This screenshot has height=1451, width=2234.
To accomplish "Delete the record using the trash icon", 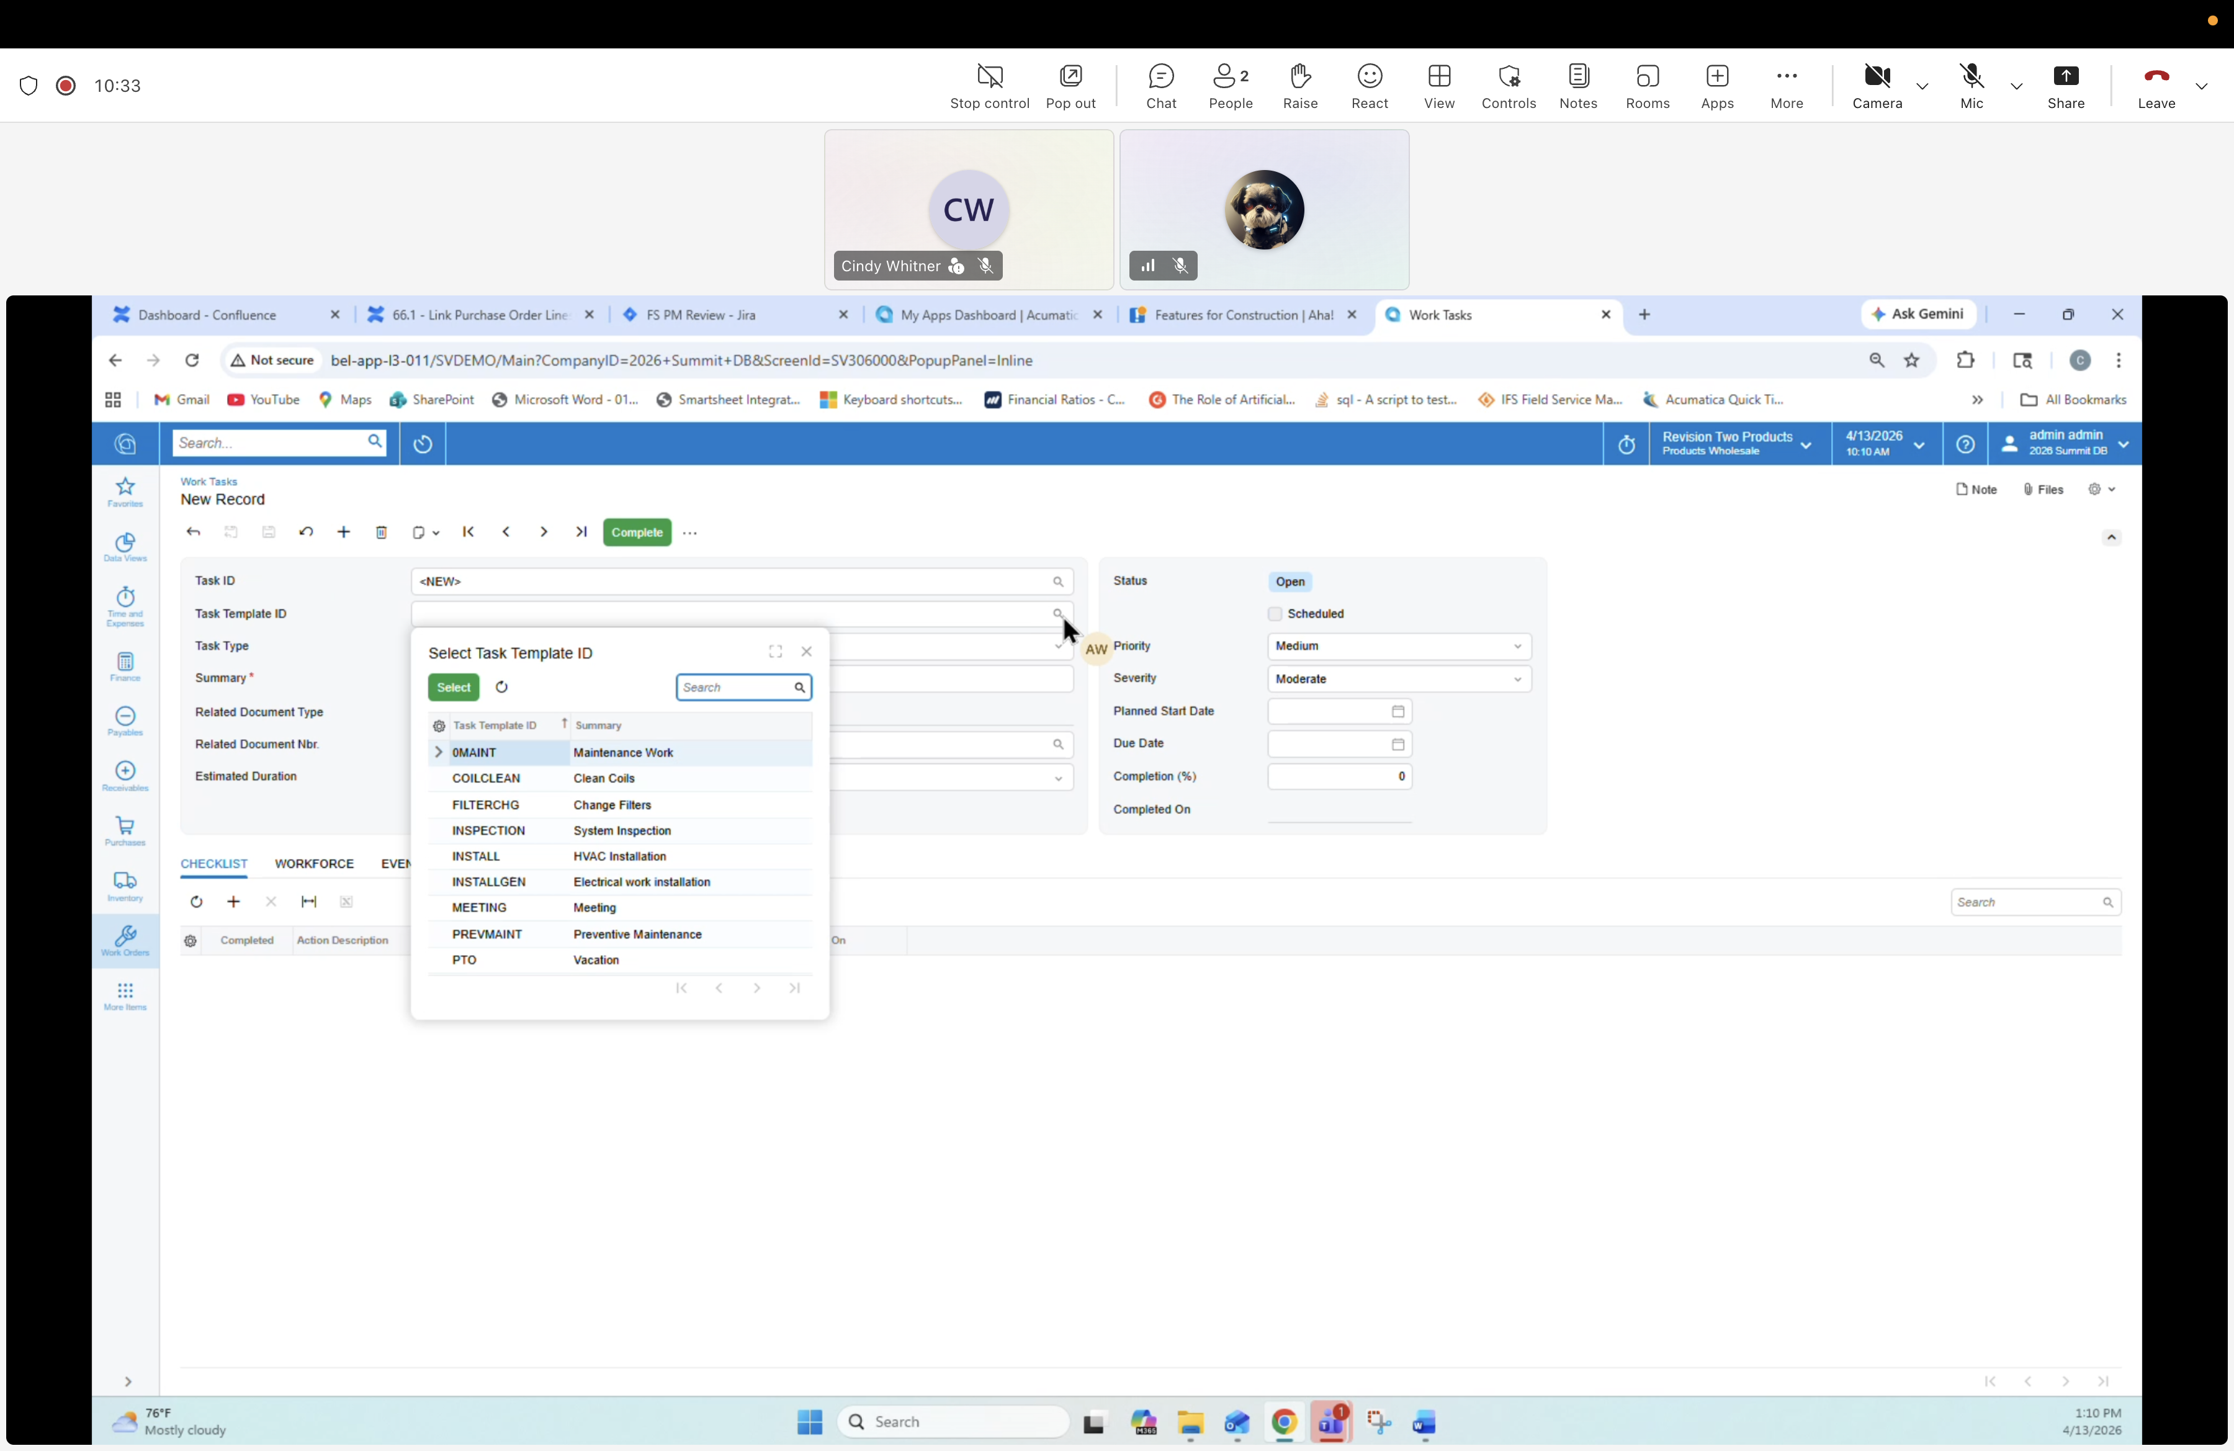I will [x=381, y=532].
